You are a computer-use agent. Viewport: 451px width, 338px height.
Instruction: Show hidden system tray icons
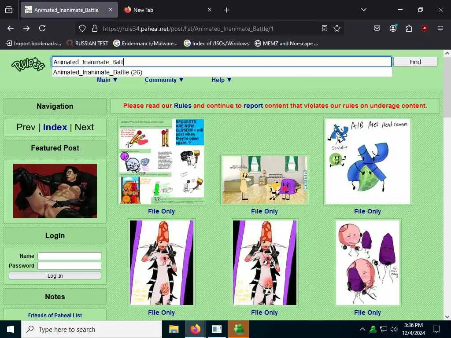coord(362,329)
